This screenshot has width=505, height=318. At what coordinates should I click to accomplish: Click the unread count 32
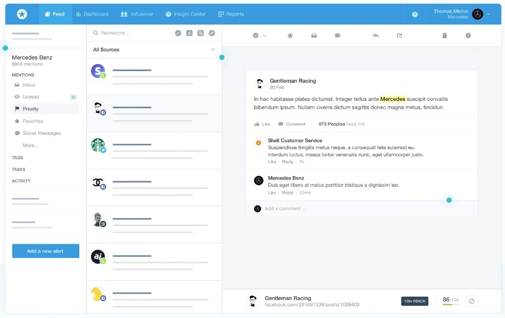(x=73, y=97)
